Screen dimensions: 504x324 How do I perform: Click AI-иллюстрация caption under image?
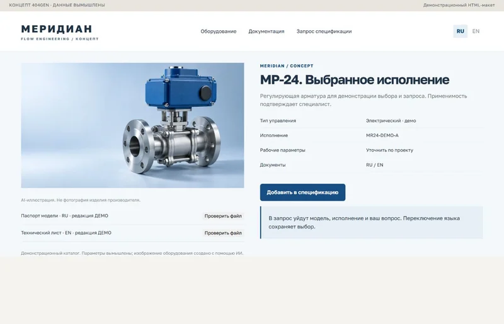click(x=81, y=200)
